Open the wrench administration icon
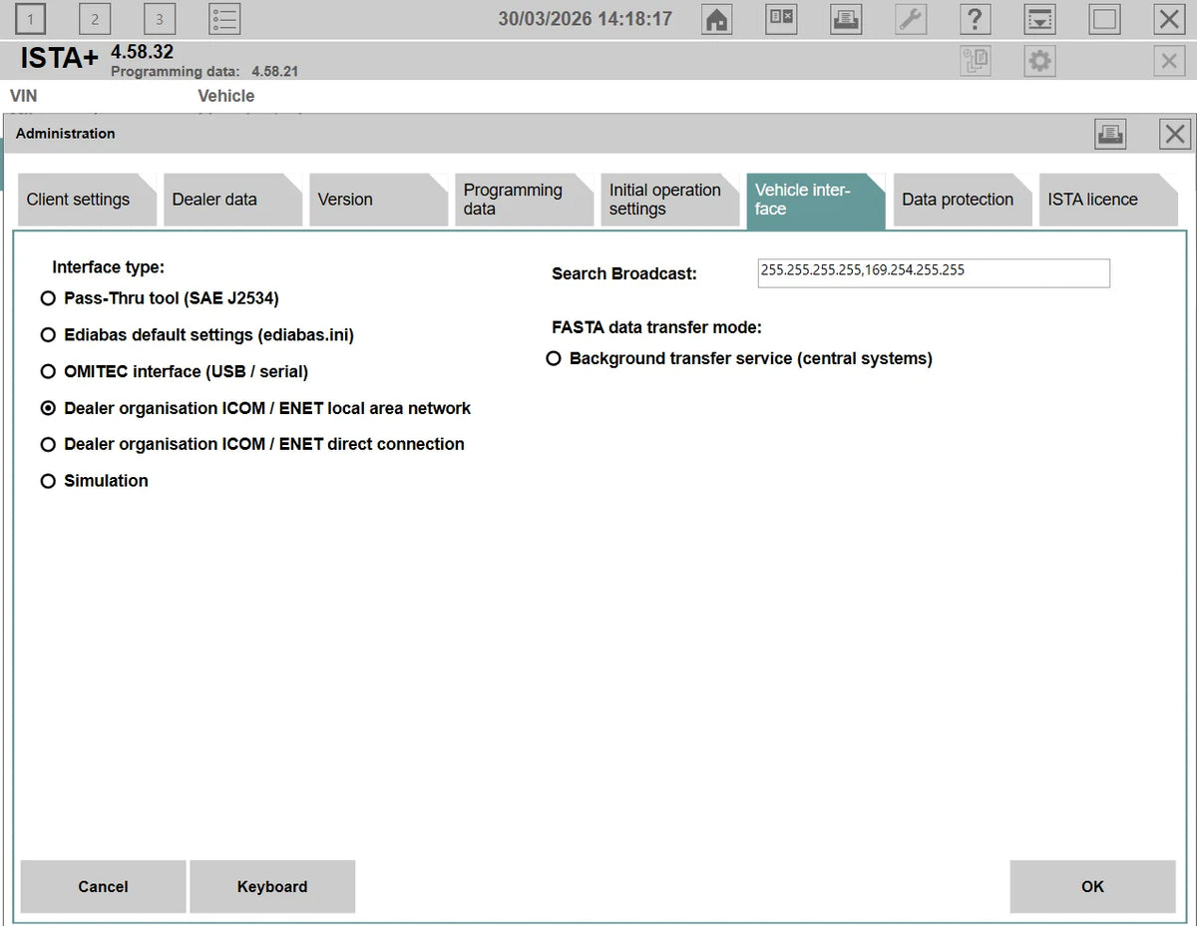 (911, 19)
